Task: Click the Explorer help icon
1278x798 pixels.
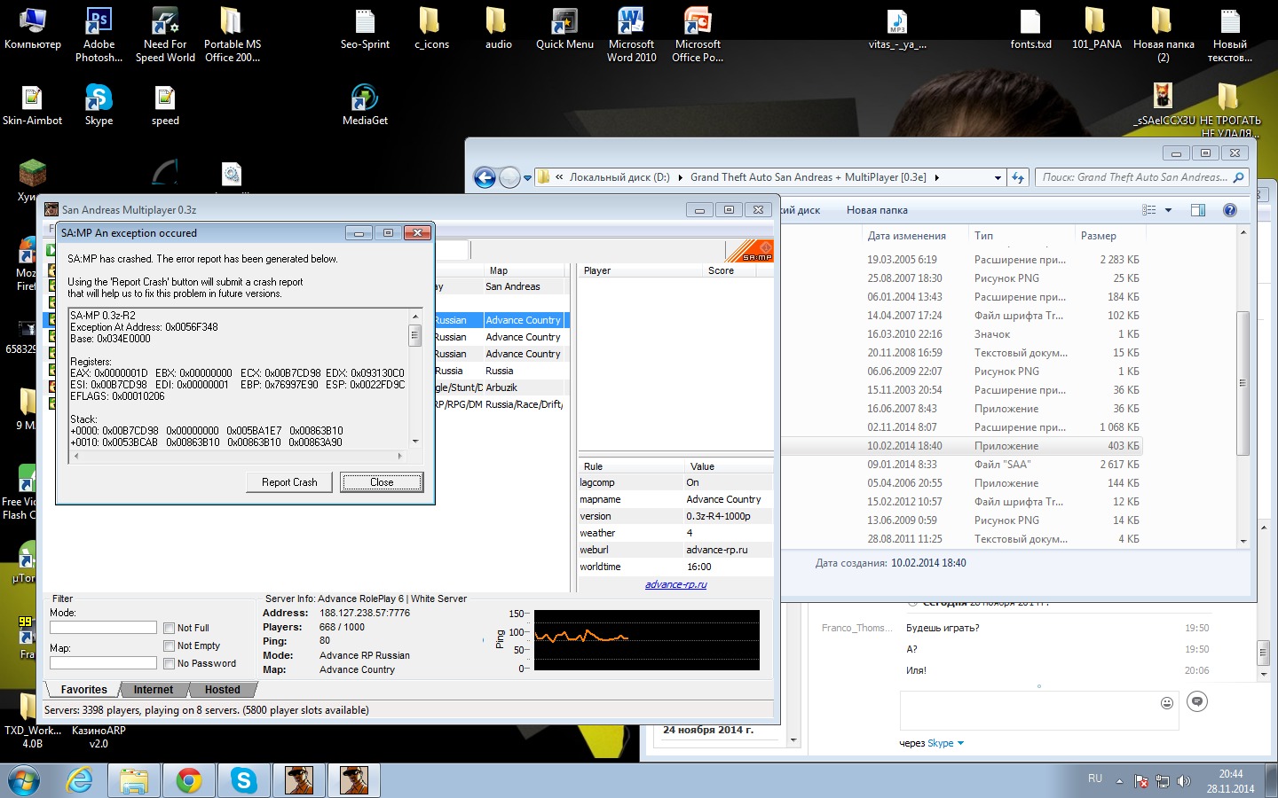Action: coord(1230,210)
